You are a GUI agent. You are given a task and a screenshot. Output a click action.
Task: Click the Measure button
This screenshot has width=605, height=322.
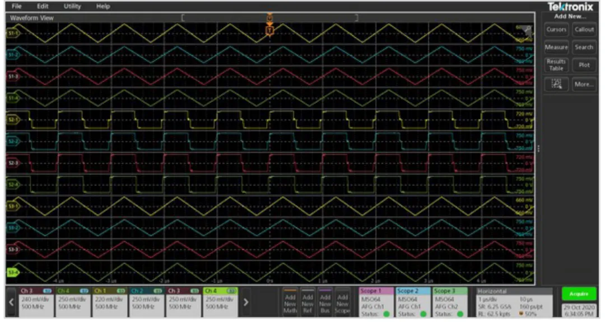point(556,48)
